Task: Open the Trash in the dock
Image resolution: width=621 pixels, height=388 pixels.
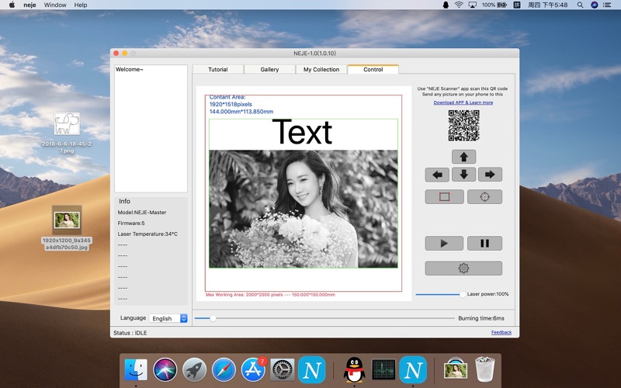Action: (x=484, y=369)
